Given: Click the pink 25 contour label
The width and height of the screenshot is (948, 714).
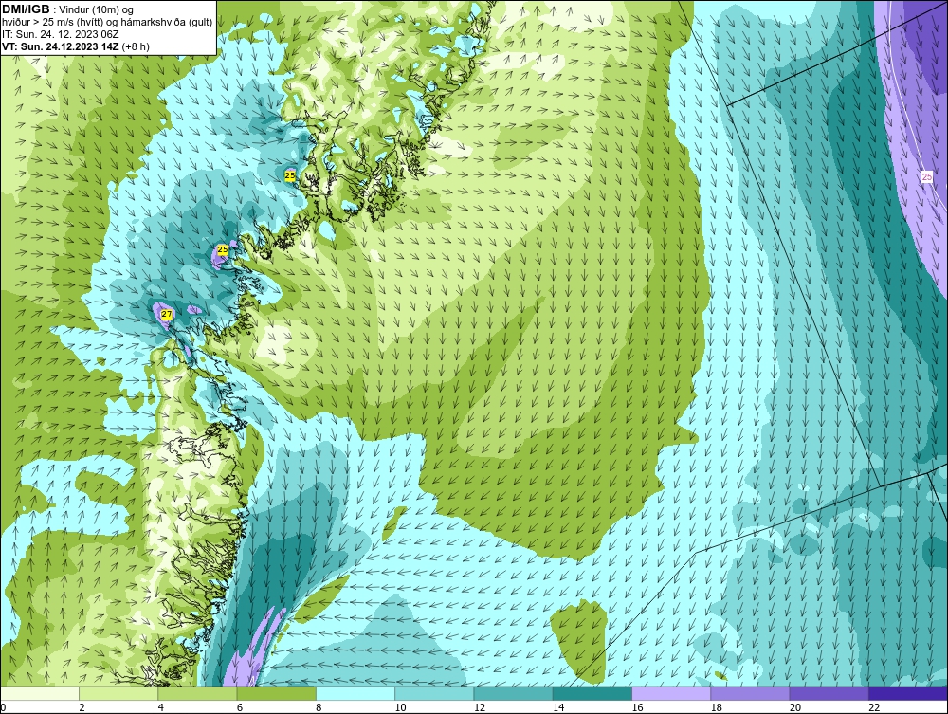Looking at the screenshot, I should [x=927, y=176].
